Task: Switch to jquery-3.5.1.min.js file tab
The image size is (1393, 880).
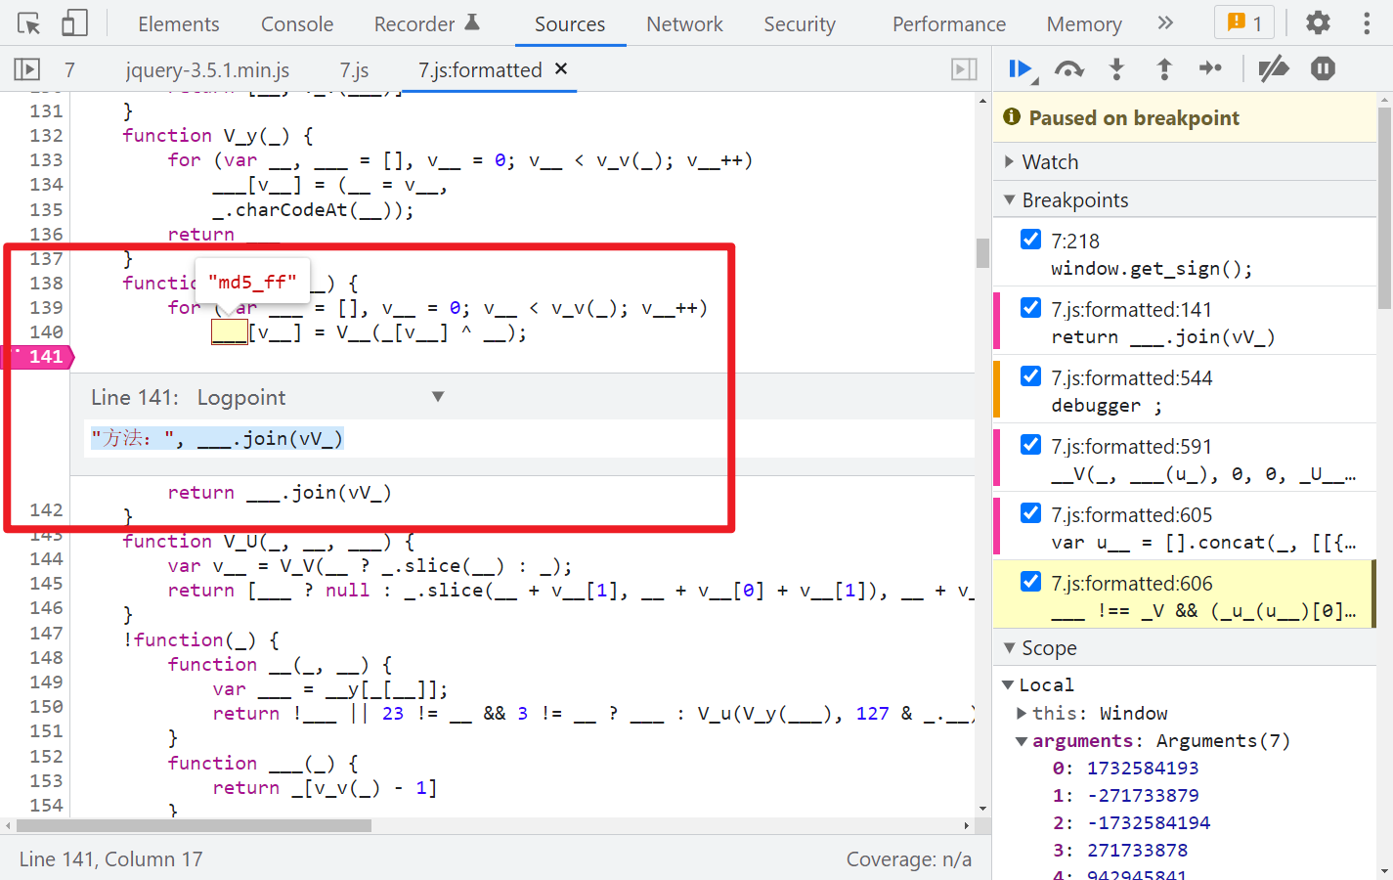Action: (x=207, y=70)
